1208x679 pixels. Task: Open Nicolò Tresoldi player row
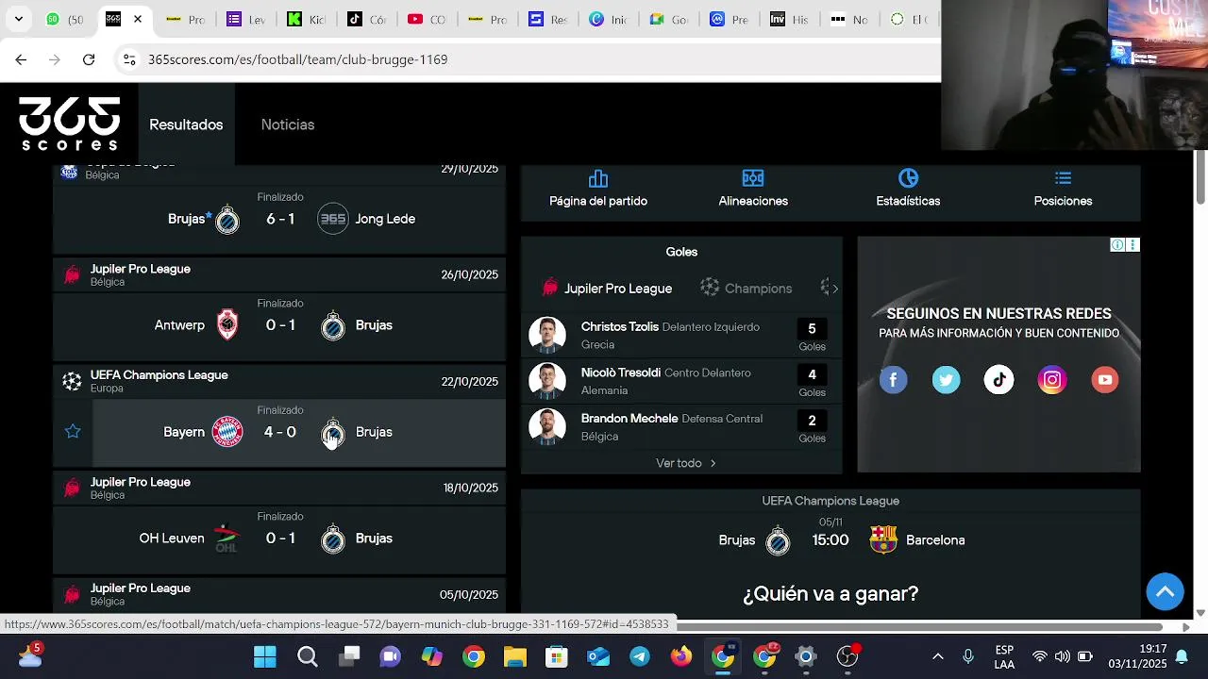(681, 381)
